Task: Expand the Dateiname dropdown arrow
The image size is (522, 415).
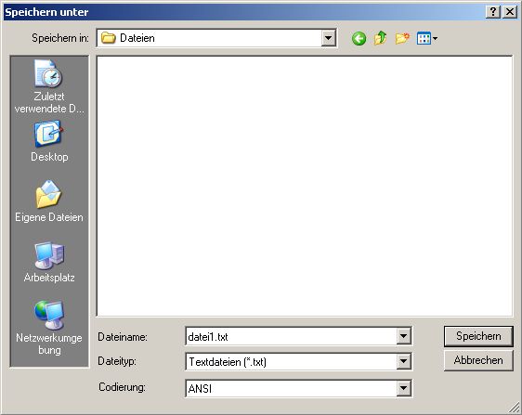Action: [x=403, y=336]
